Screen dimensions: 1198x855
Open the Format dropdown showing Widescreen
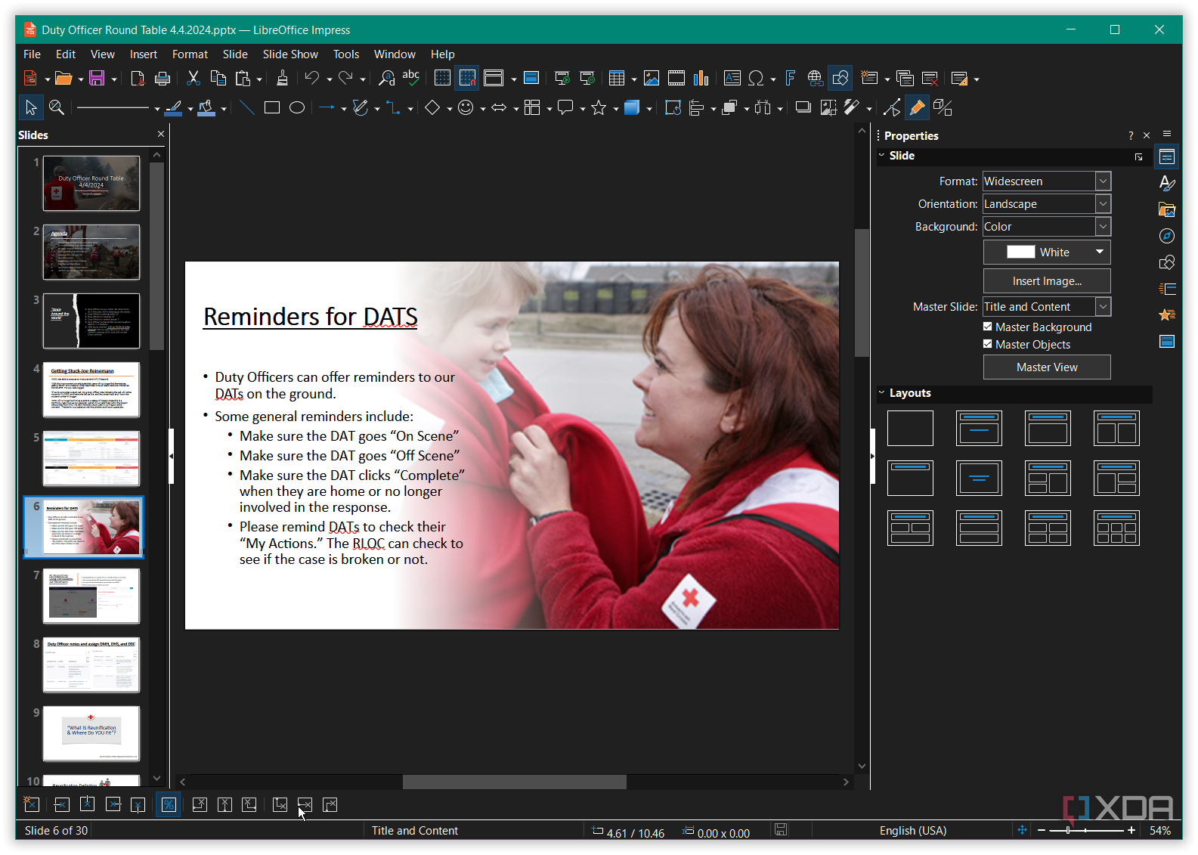[x=1047, y=181]
